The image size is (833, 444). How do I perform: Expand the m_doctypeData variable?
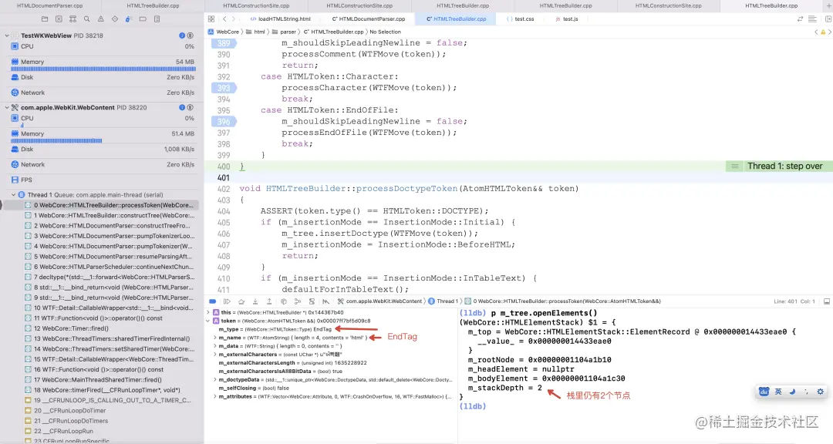click(215, 380)
